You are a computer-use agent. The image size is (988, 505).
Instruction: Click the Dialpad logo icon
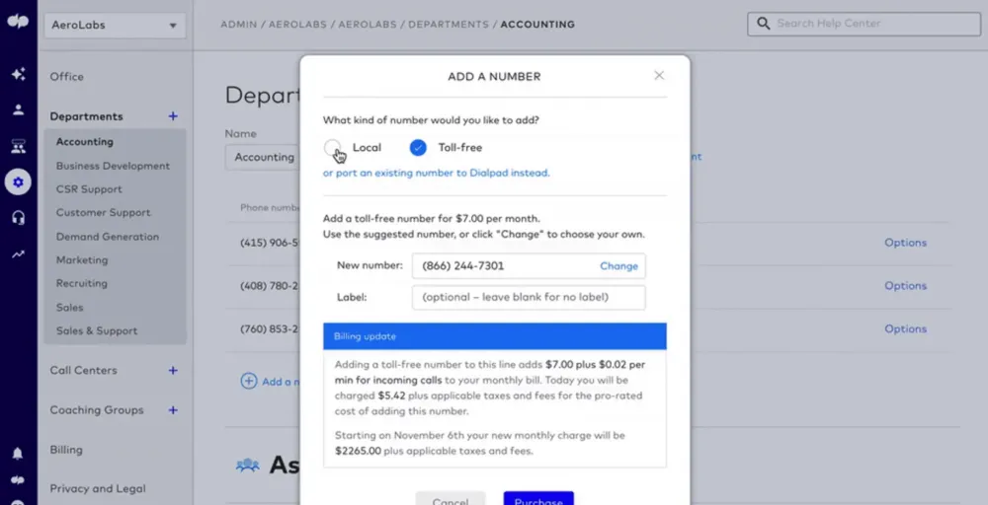click(17, 22)
